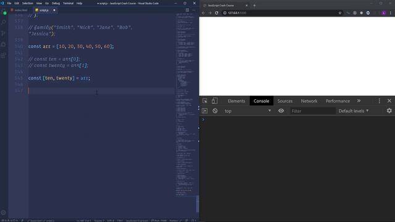
Task: Open the Debug menu in VS Code
Action: click(56, 3)
